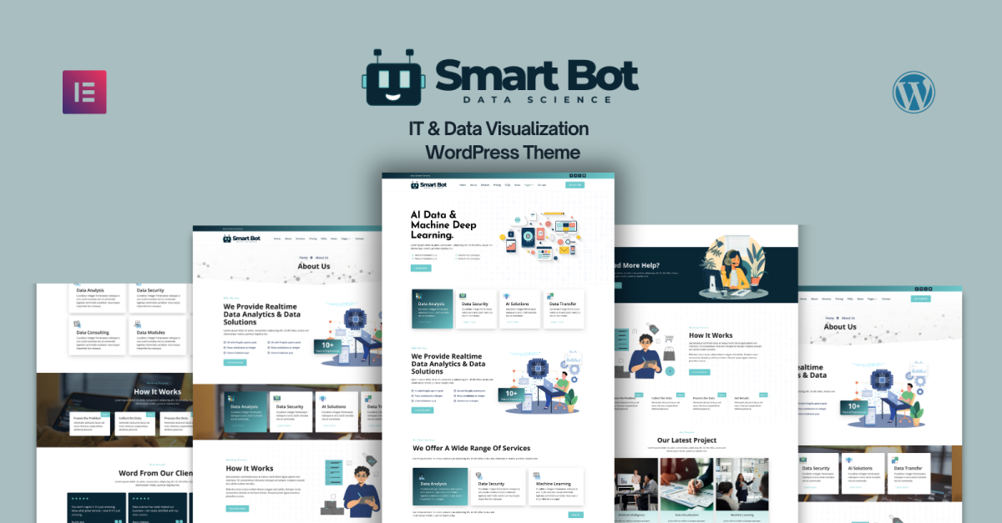Select Pricing in the center page navigation

tap(497, 185)
